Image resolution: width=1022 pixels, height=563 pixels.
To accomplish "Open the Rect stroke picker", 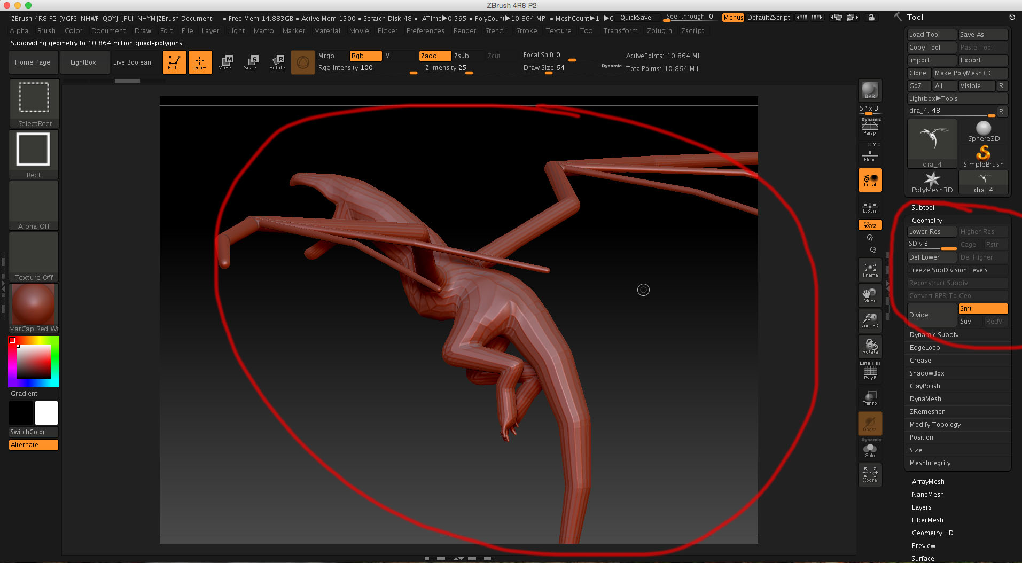I will pyautogui.click(x=34, y=154).
